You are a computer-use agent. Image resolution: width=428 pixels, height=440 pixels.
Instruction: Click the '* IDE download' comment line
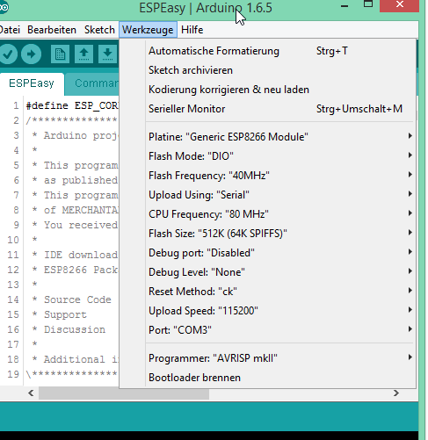click(75, 255)
